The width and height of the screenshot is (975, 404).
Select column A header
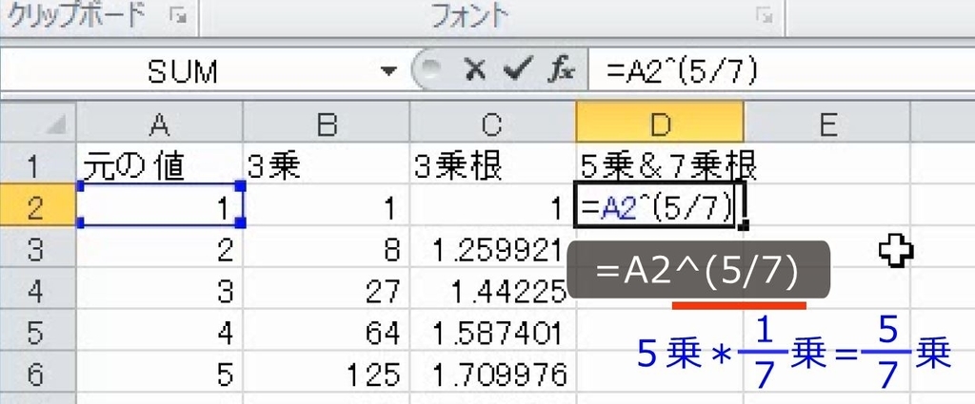point(159,123)
